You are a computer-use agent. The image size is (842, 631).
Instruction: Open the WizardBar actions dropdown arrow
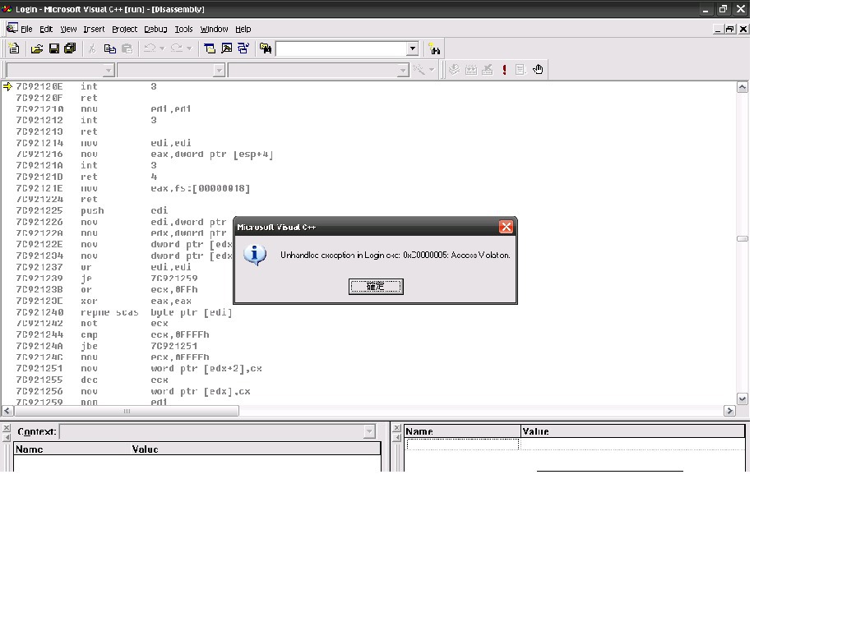tap(431, 71)
